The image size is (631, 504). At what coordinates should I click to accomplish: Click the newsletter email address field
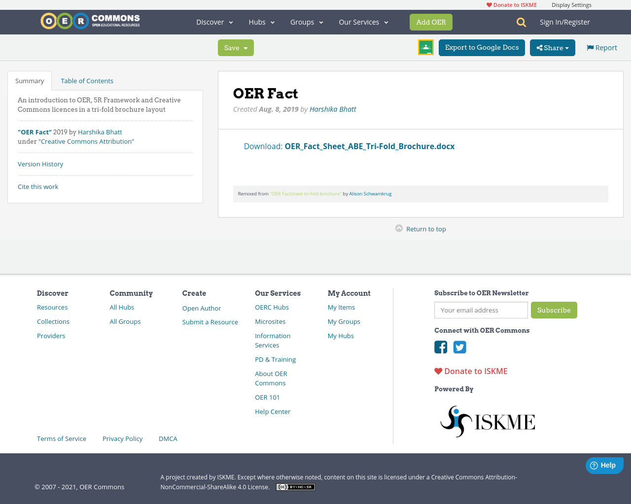click(x=481, y=310)
